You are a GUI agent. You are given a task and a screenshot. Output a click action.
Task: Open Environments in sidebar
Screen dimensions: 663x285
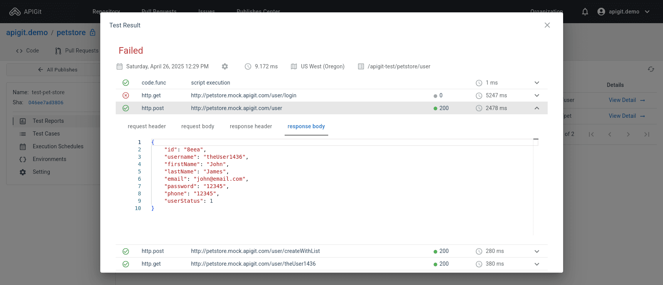coord(49,159)
